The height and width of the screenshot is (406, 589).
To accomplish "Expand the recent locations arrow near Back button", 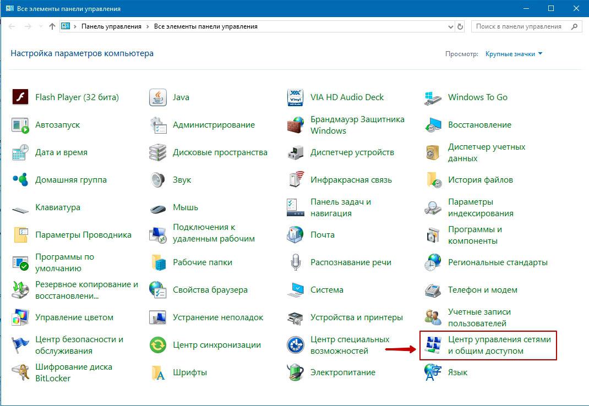I will (x=40, y=26).
